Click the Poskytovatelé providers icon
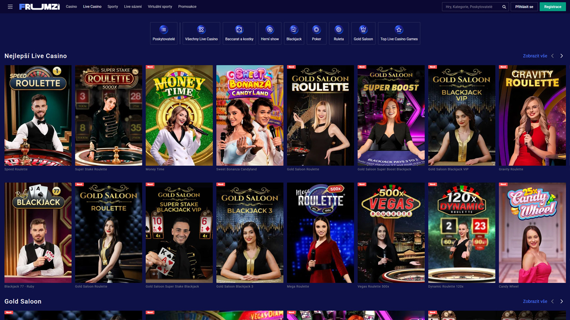Screen dimensions: 570x320 (163, 30)
